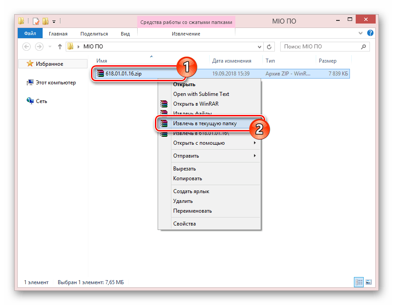The width and height of the screenshot is (393, 305).
Task: Click the Properties icon in quick access toolbar
Action: pyautogui.click(x=36, y=21)
